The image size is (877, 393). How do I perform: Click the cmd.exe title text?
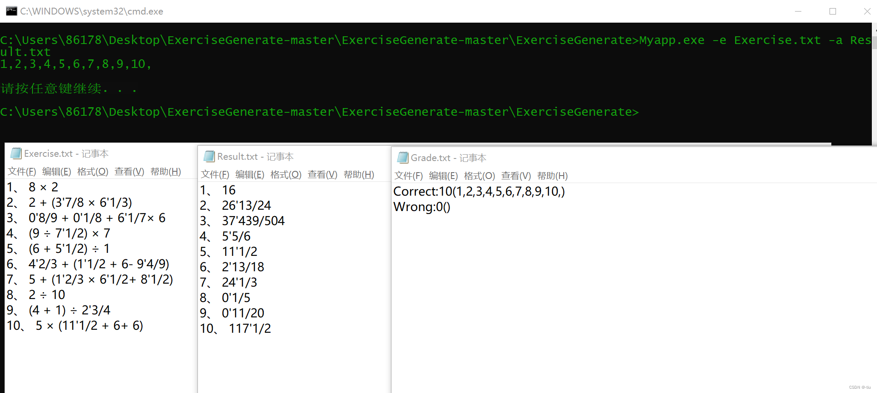coord(91,12)
